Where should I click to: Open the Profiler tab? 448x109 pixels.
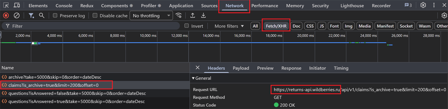coord(151,6)
